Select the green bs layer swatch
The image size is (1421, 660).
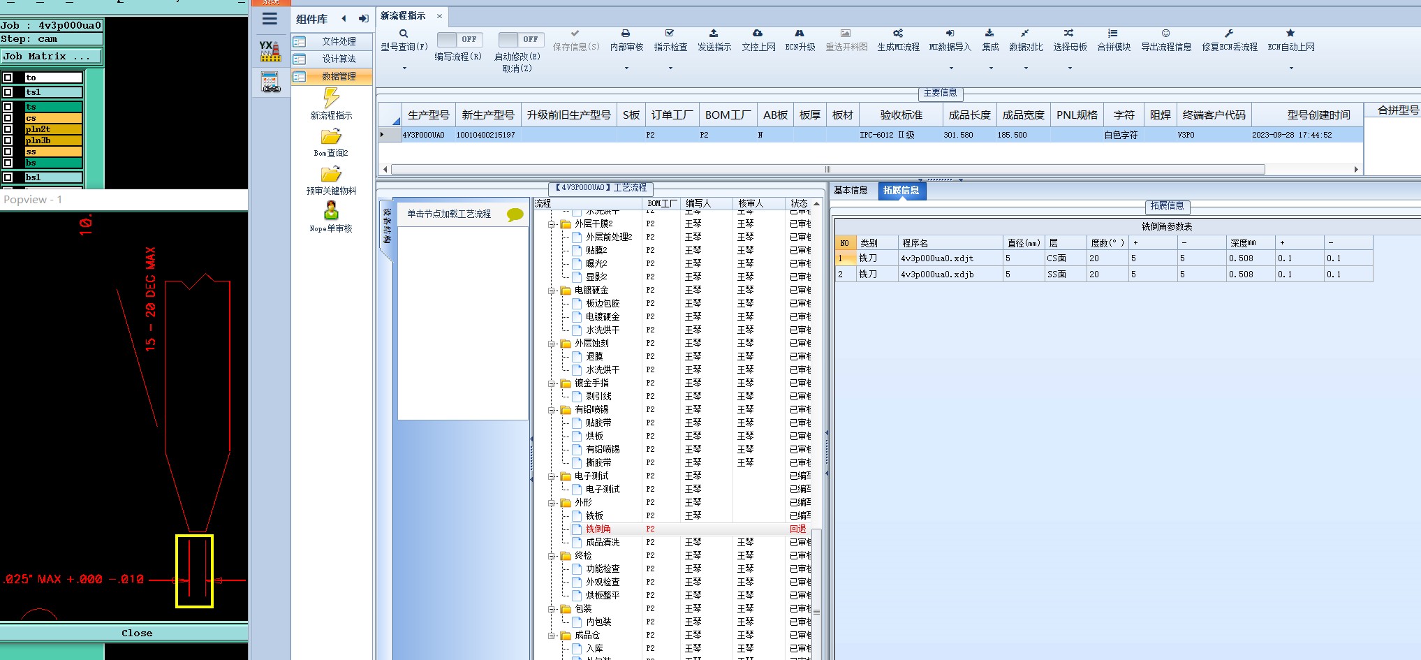point(53,163)
